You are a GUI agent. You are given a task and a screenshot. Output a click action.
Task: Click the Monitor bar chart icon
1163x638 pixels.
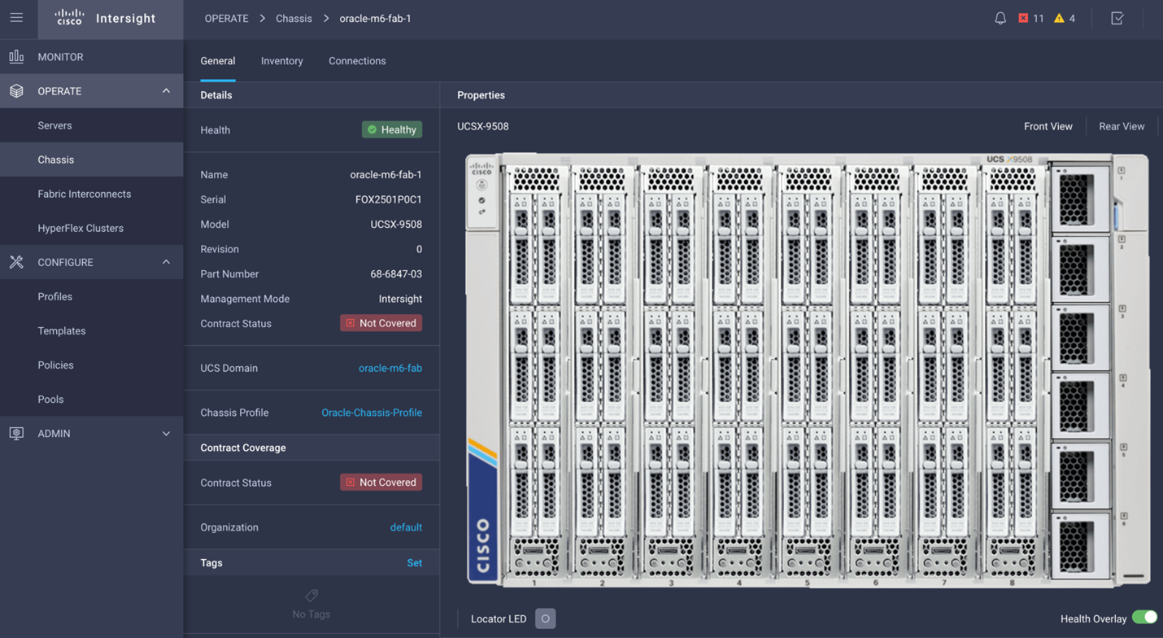click(x=16, y=57)
